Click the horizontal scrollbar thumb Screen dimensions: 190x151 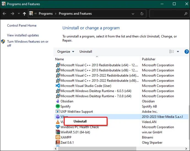click(x=97, y=149)
